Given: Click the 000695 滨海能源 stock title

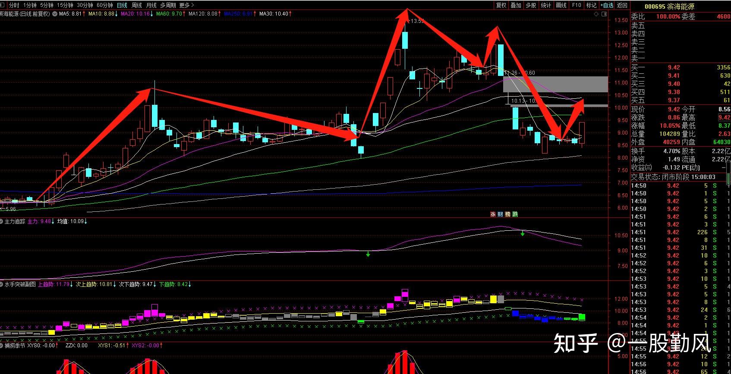Looking at the screenshot, I should coord(670,6).
